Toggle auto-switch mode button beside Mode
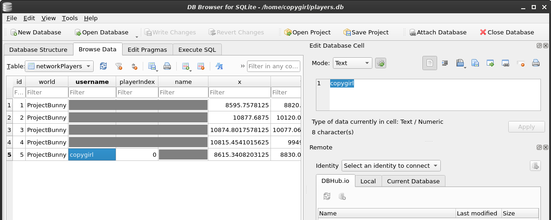This screenshot has height=220, width=551. click(x=381, y=63)
